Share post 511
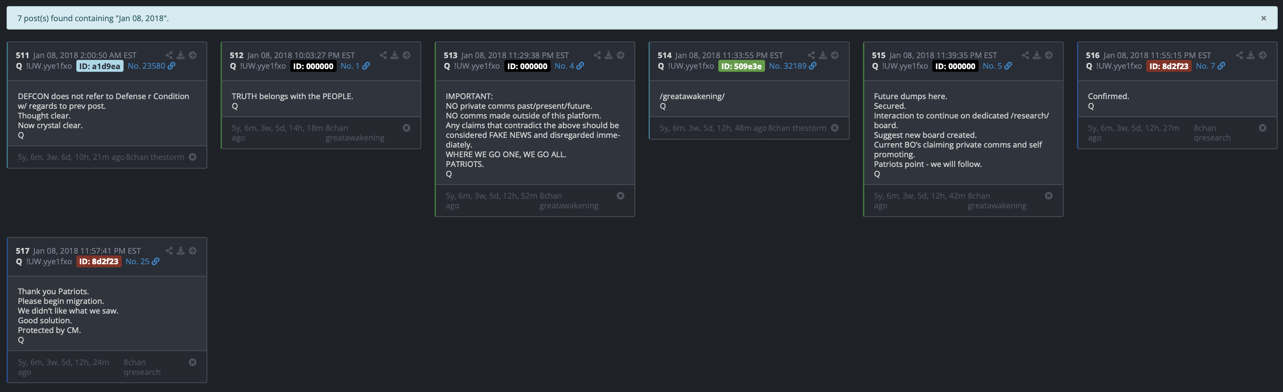This screenshot has height=392, width=1283. coord(169,55)
